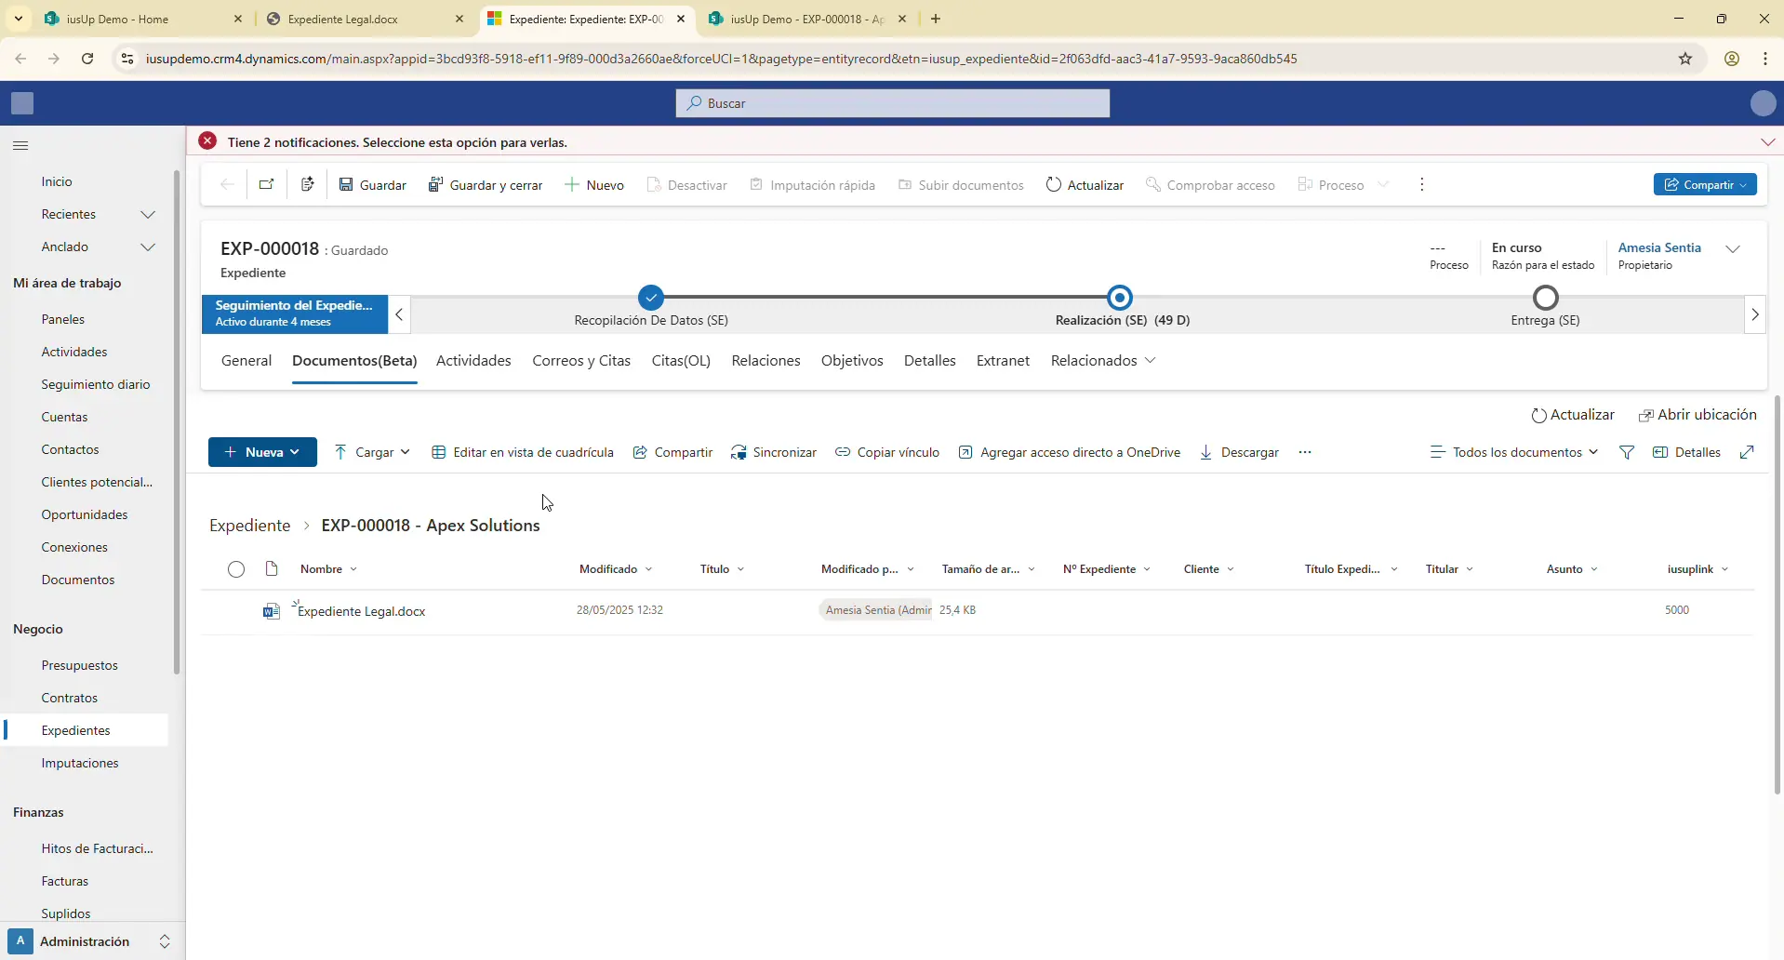The image size is (1784, 960).
Task: Click the main page vertical scrollbar
Action: pyautogui.click(x=1777, y=595)
